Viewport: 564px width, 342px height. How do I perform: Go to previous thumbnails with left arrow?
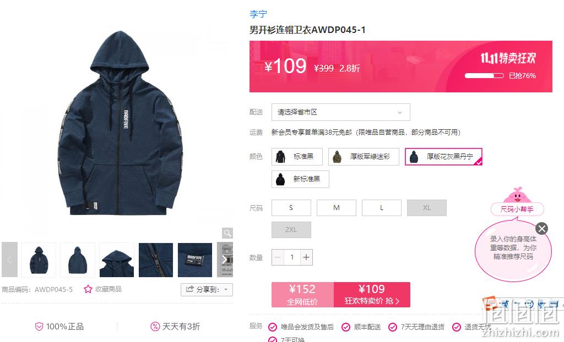tap(10, 260)
